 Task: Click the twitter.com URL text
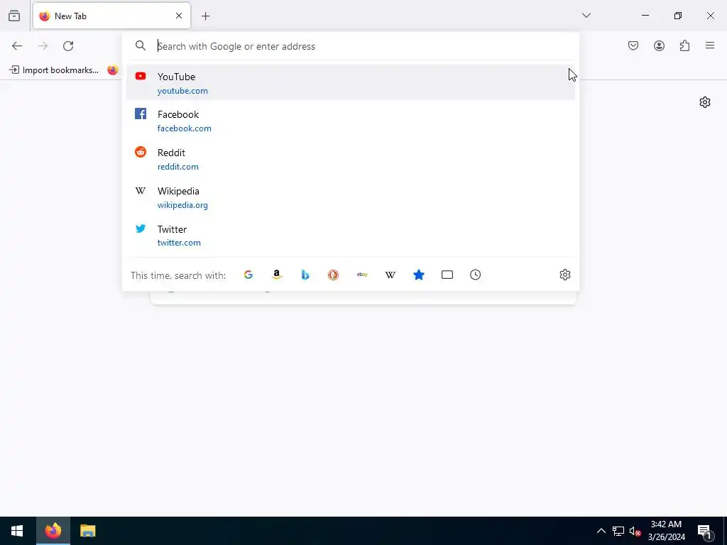(x=179, y=243)
